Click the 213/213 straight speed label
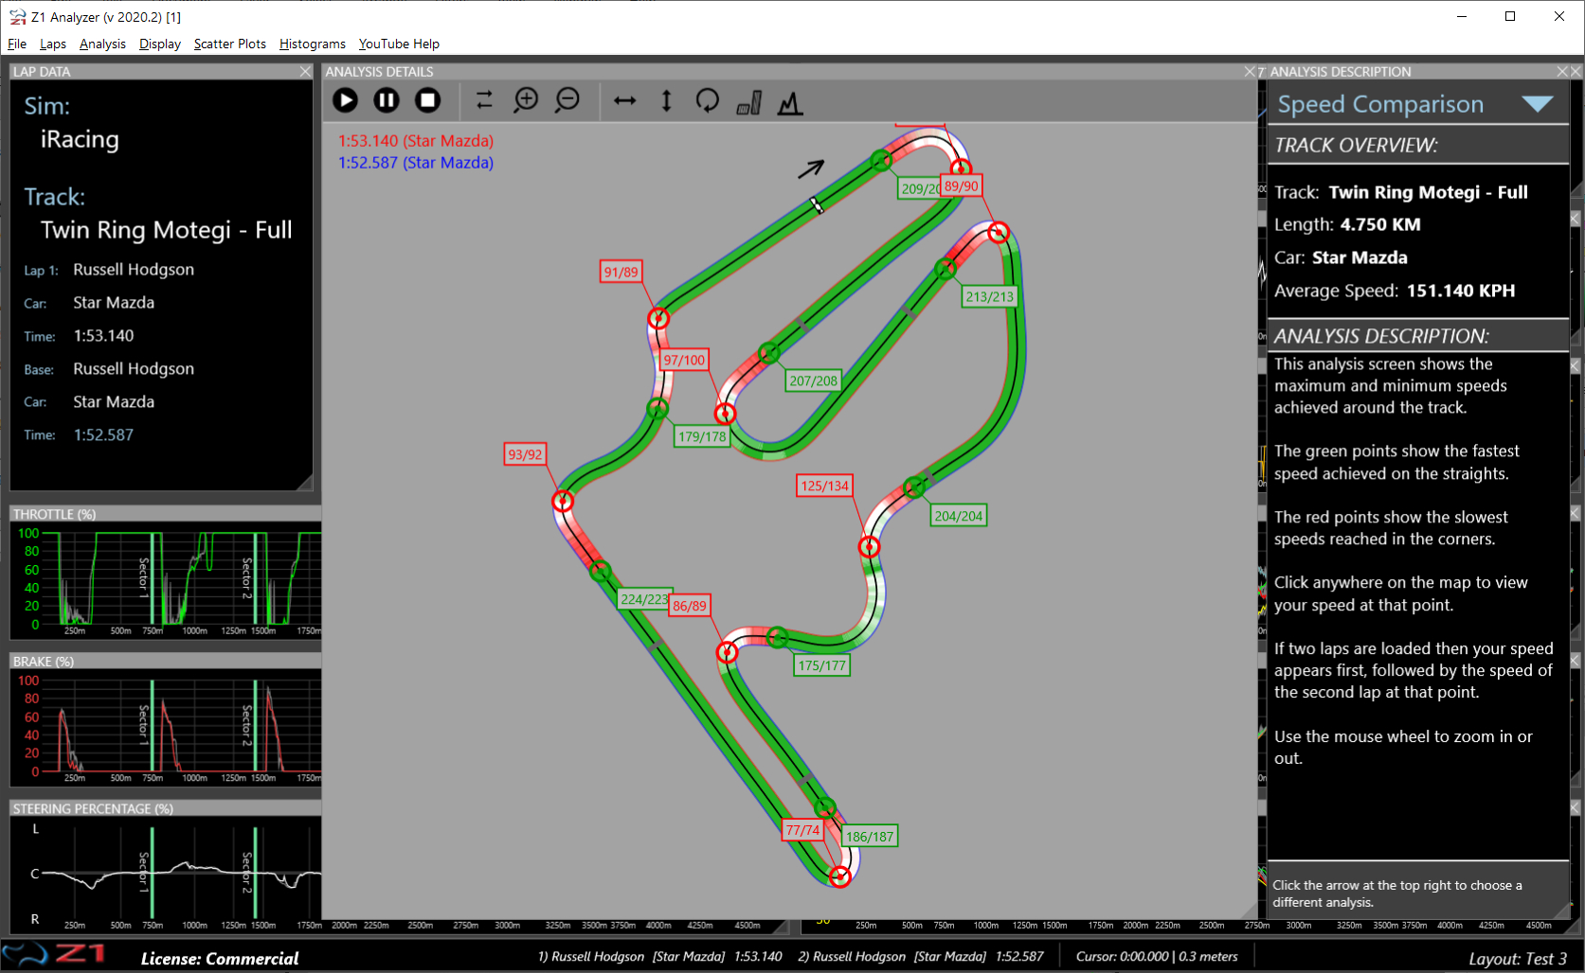The height and width of the screenshot is (973, 1585). (990, 296)
